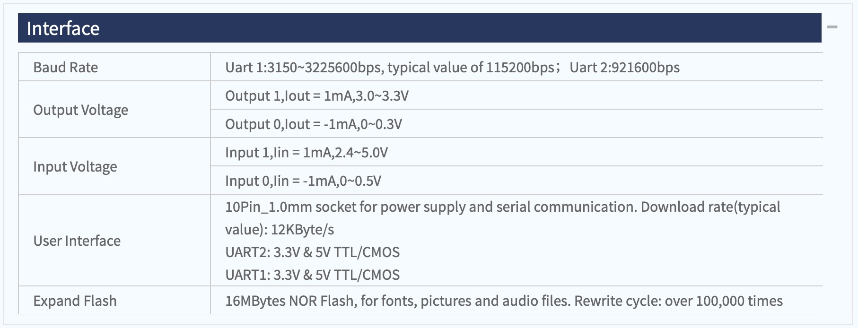Click the Uart 2:921600bps text
The image size is (858, 328).
[624, 68]
